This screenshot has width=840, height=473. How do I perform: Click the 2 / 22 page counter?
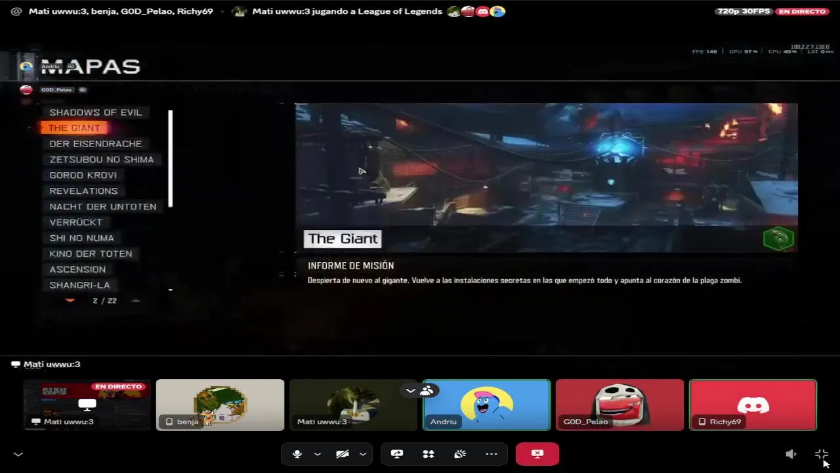(104, 301)
